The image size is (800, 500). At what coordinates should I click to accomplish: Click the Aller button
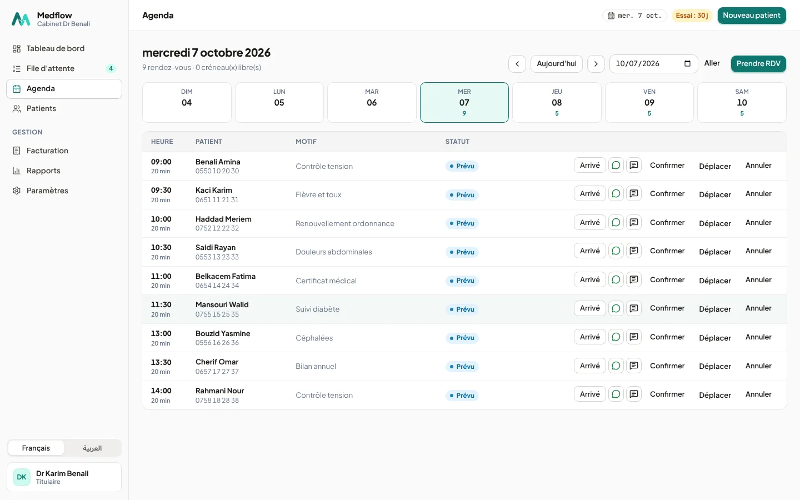coord(712,63)
